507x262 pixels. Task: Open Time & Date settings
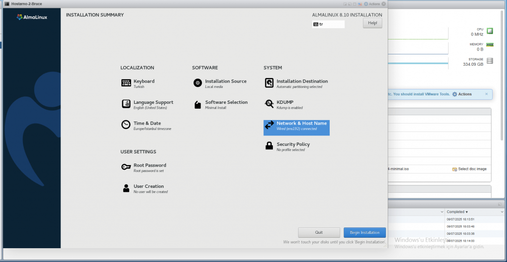146,126
